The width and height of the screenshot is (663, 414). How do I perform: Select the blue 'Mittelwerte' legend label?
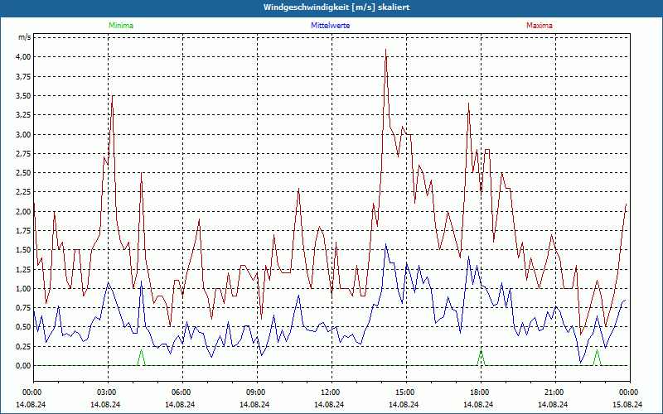(330, 26)
